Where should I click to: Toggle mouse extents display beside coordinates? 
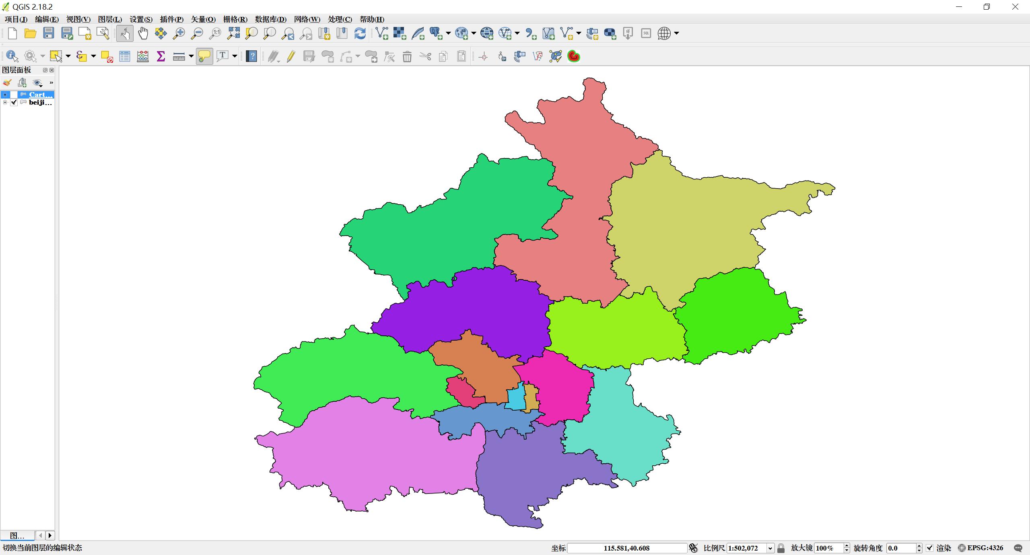pos(693,548)
